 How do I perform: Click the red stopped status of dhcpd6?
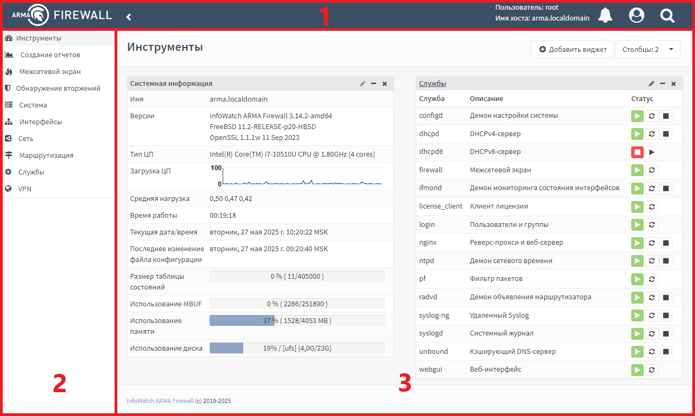click(638, 152)
